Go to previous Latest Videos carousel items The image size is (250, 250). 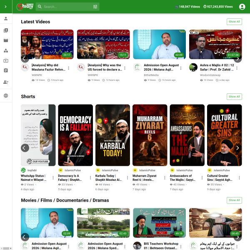[x=25, y=58]
